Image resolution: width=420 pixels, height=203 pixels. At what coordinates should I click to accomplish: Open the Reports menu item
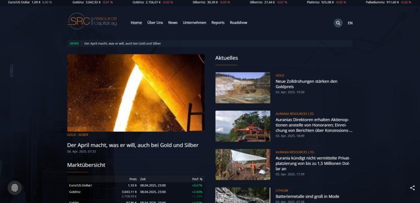(x=218, y=23)
